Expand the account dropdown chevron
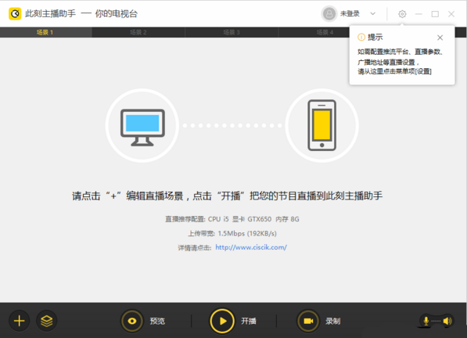 pos(372,13)
